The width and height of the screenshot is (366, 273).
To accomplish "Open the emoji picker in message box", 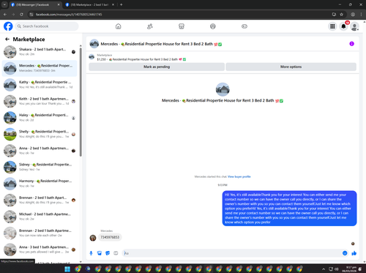I will pyautogui.click(x=345, y=253).
